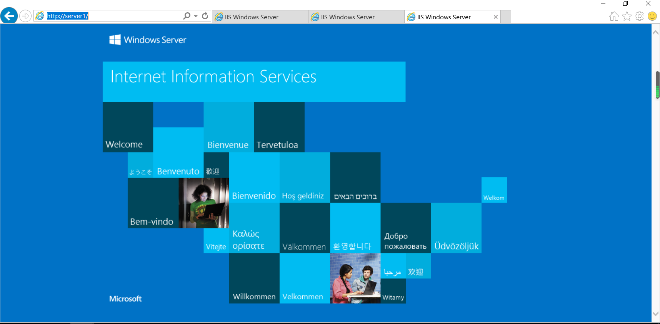Click the Üdvözöljük tile
Screen dimensions: 660x324
coord(456,228)
